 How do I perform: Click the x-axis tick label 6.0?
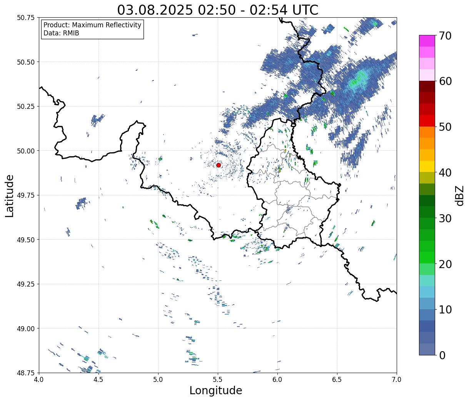277,380
